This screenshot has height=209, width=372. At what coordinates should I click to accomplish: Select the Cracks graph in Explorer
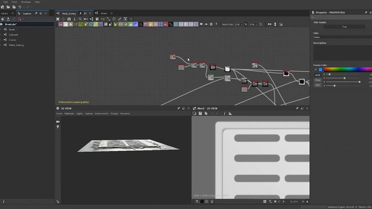(12, 40)
